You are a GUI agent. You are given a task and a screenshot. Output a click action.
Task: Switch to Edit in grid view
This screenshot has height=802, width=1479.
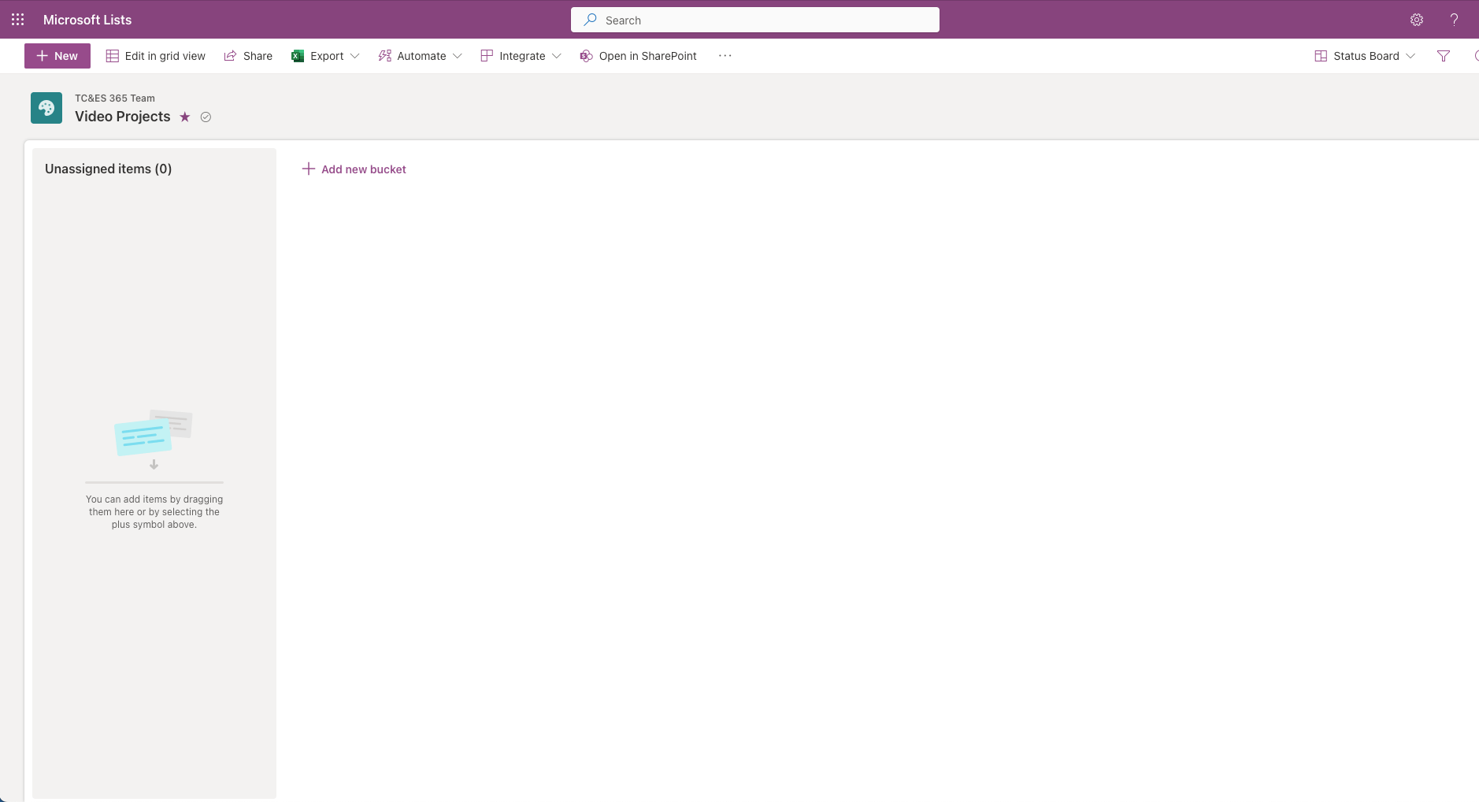coord(155,55)
